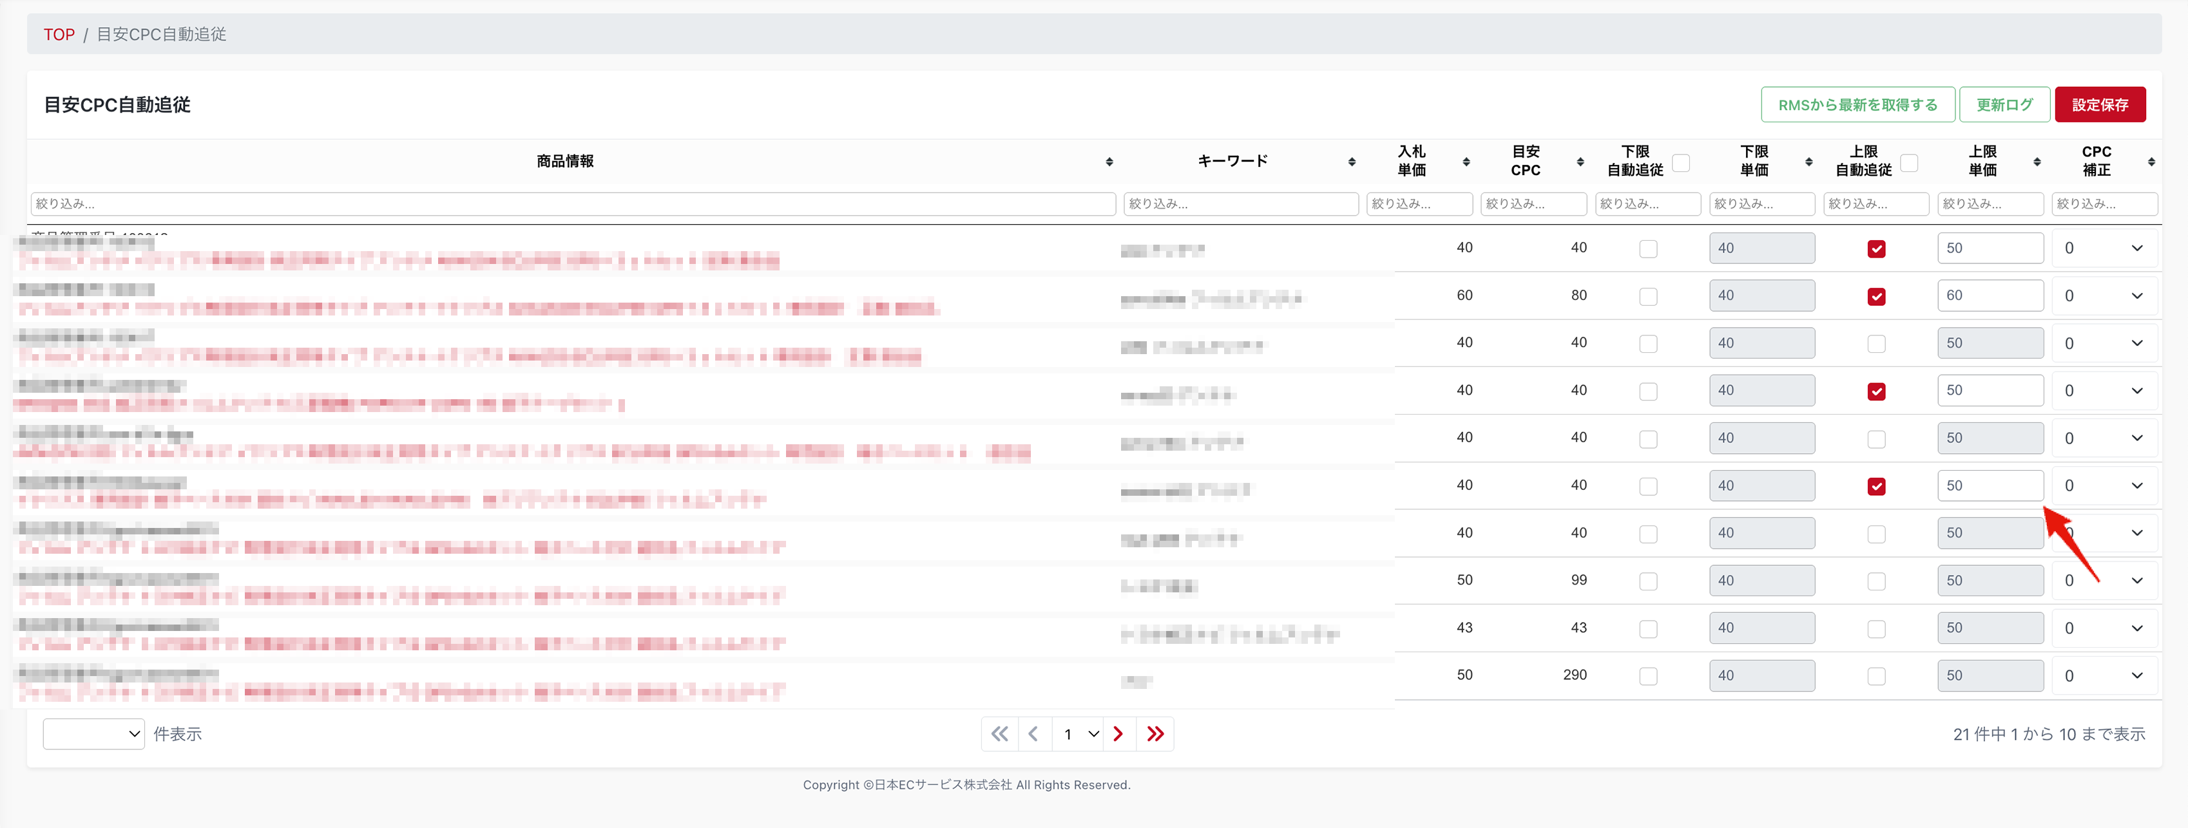Uncheck 上限自動追従 in the first row
Screen dimensions: 2188x828
coord(1876,249)
